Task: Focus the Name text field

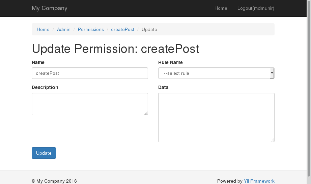Action: [90, 73]
